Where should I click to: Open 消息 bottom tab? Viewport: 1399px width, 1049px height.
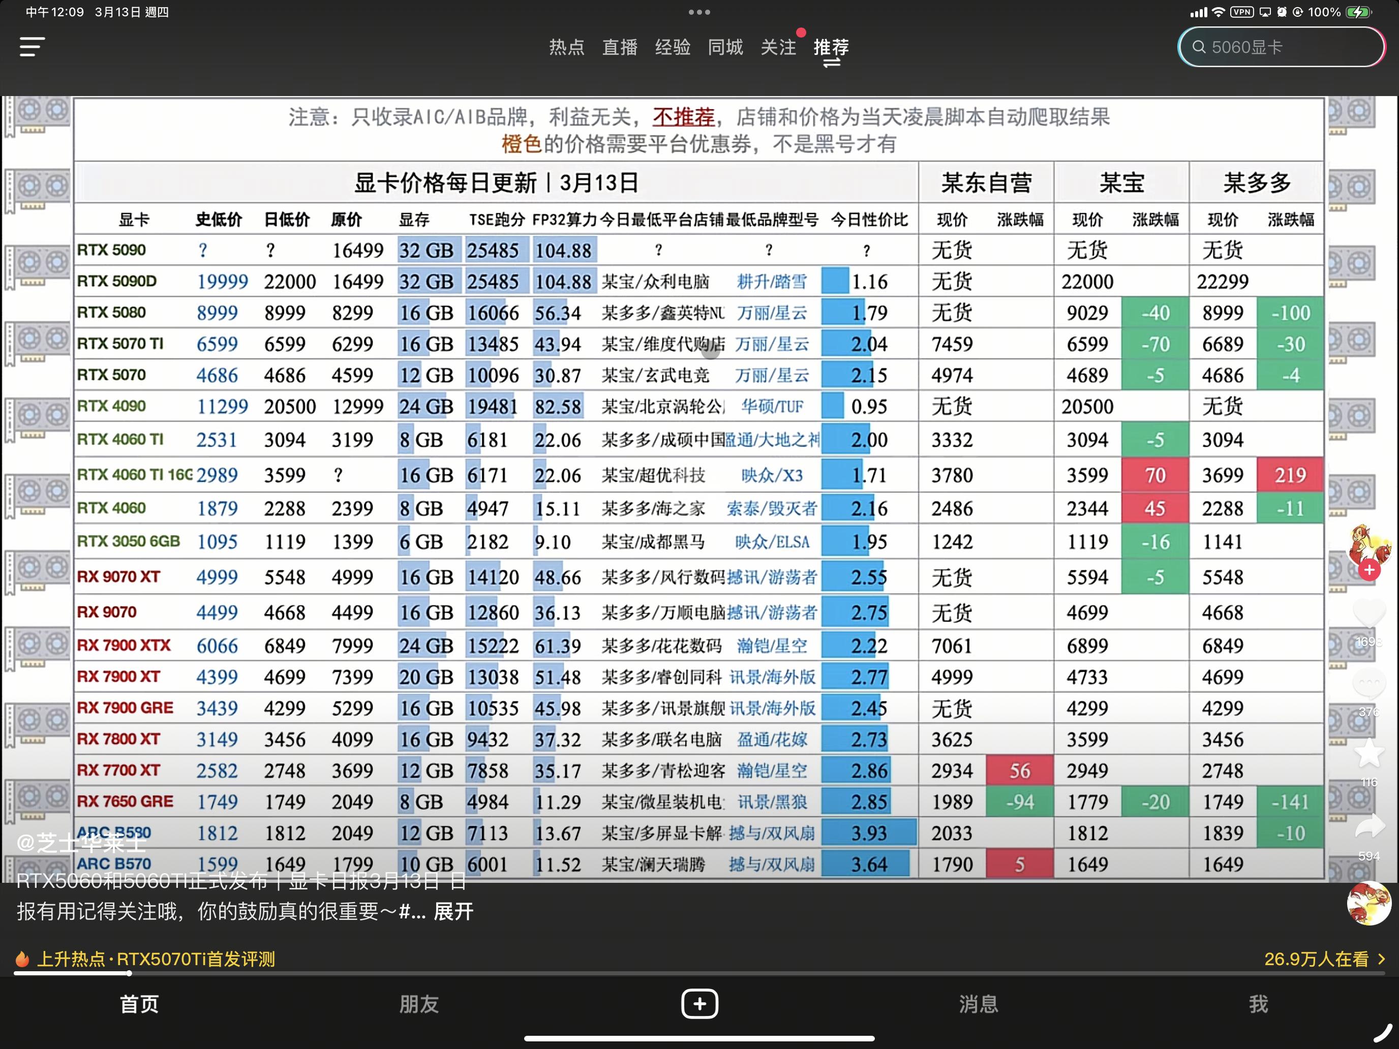979,1004
